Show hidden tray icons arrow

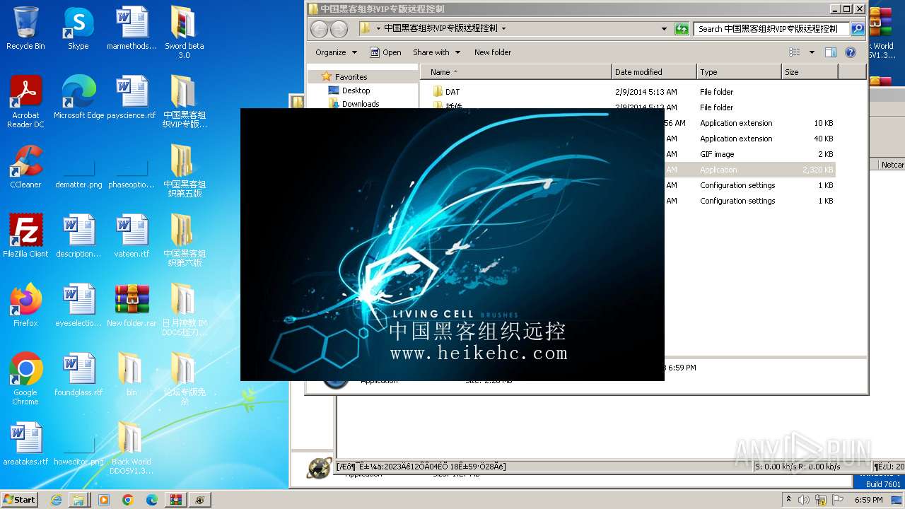pos(789,500)
